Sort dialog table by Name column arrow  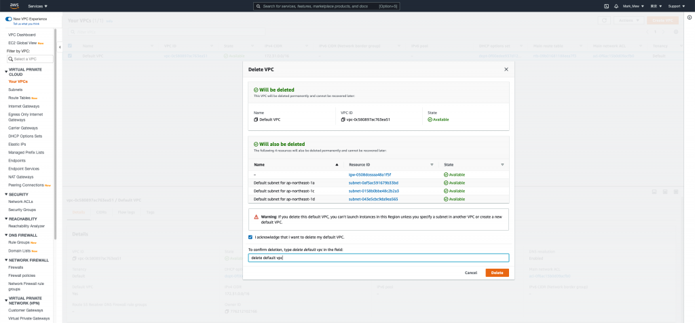tap(337, 164)
